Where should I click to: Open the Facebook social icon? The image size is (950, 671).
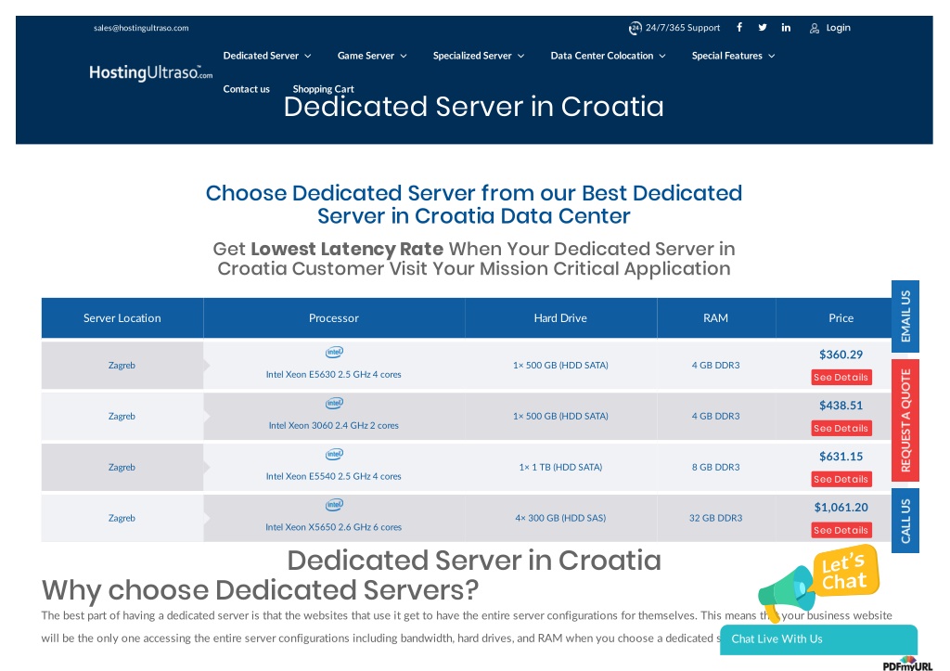click(739, 27)
